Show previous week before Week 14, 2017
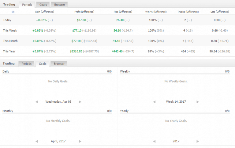This screenshot has width=235, height=148. coord(154,101)
